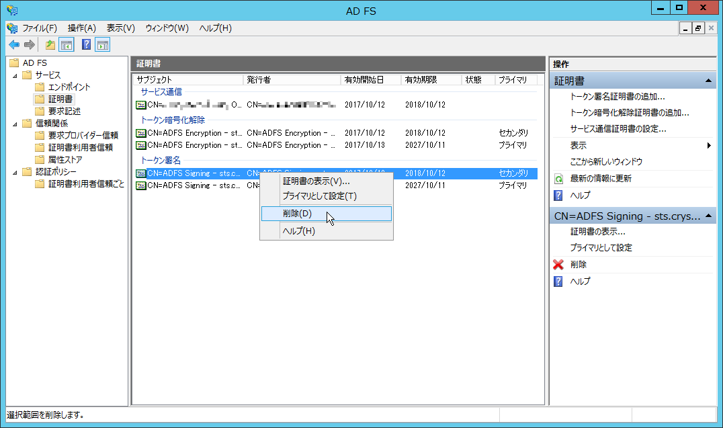Click the トークン署名 group heading

(x=161, y=161)
